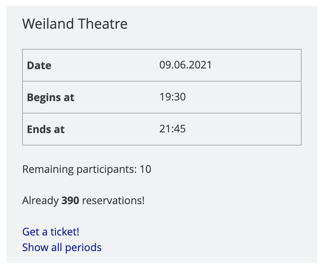Select the 19:30 start time
The image size is (325, 270).
[172, 97]
